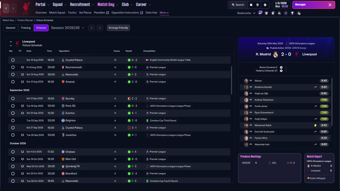Open the Match Day main menu

[x=106, y=5]
